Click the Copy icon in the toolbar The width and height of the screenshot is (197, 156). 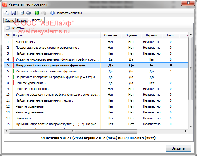click(6, 13)
